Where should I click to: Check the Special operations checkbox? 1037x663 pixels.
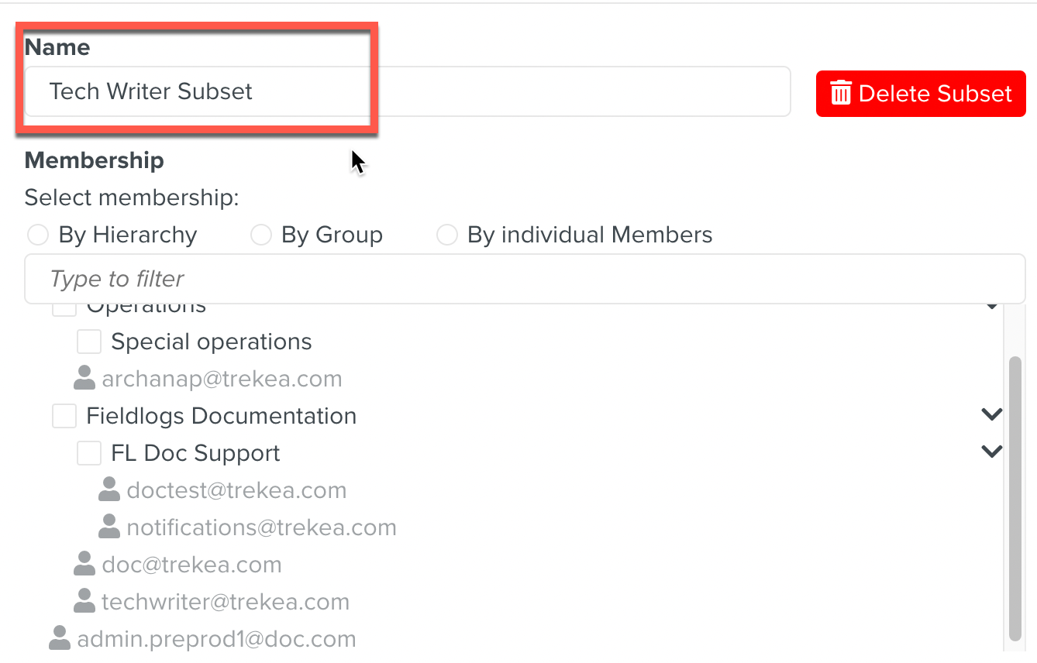[89, 342]
